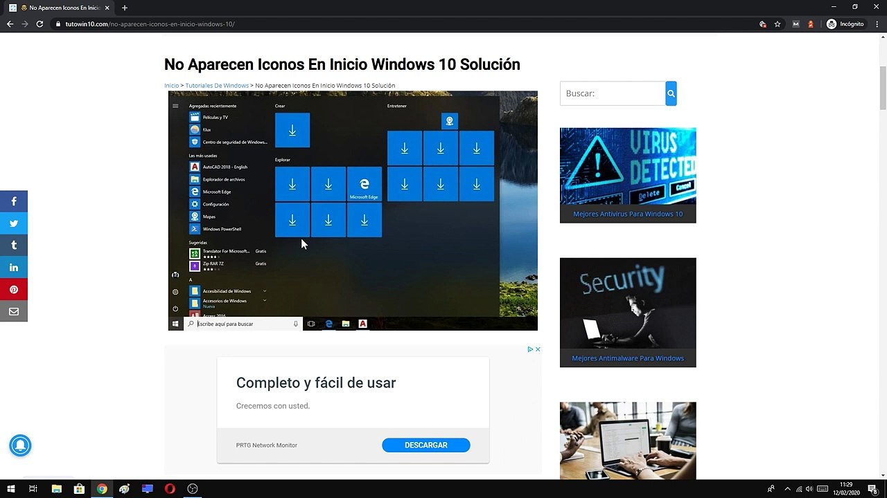Click the taskbar clock showing 11:29
This screenshot has width=887, height=498.
pos(845,489)
